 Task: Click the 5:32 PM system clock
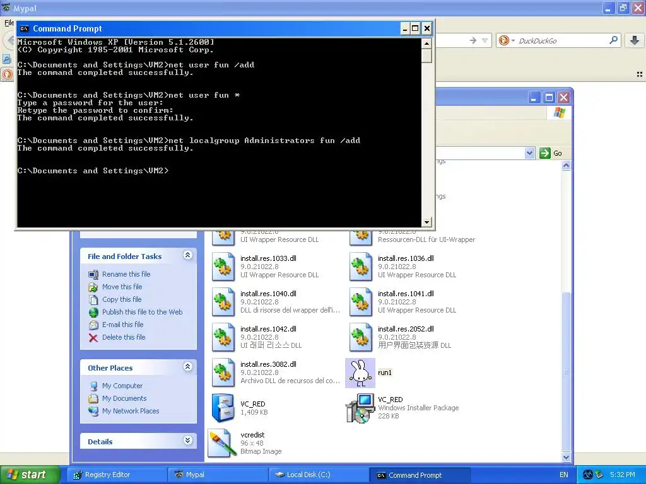[622, 475]
